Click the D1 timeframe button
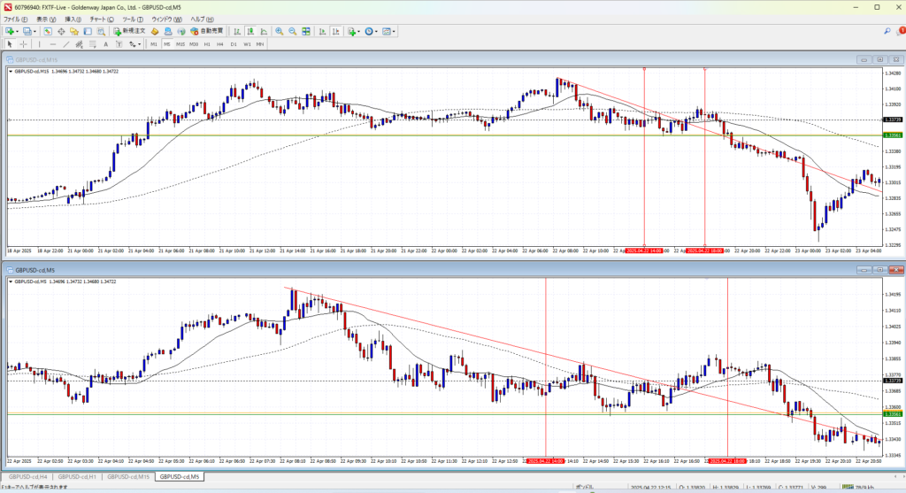 234,44
